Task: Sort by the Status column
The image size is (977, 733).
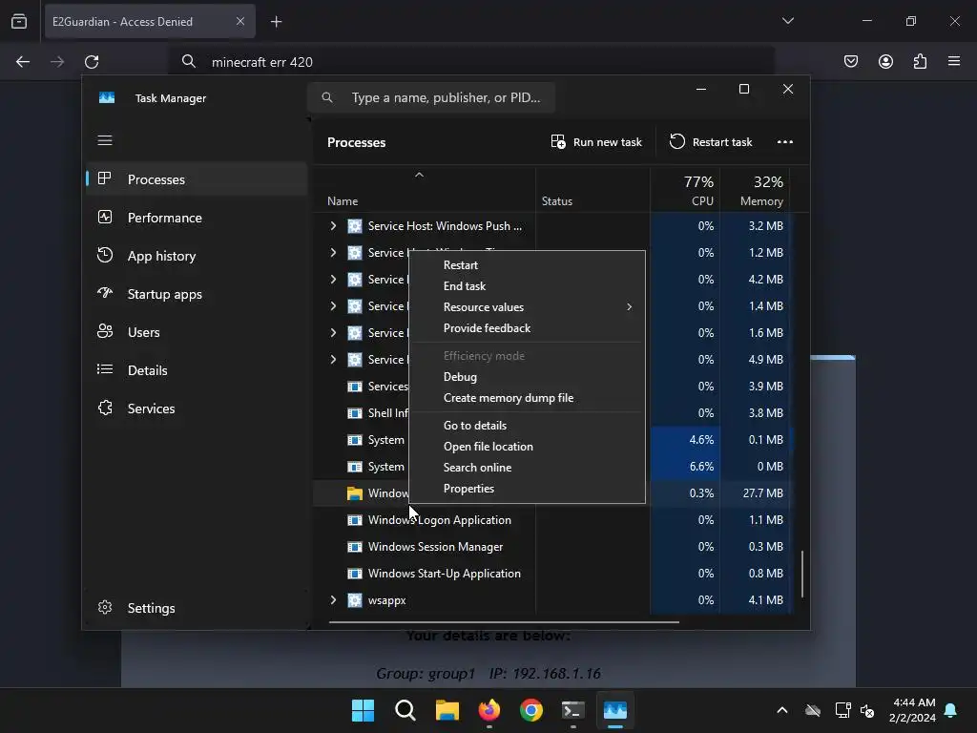Action: click(592, 190)
